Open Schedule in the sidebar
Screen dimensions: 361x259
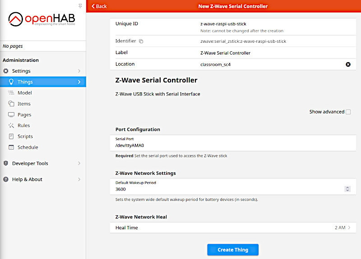tap(43, 147)
